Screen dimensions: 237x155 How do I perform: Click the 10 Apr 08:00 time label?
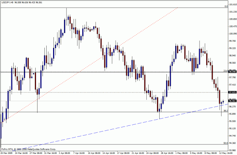(94, 153)
